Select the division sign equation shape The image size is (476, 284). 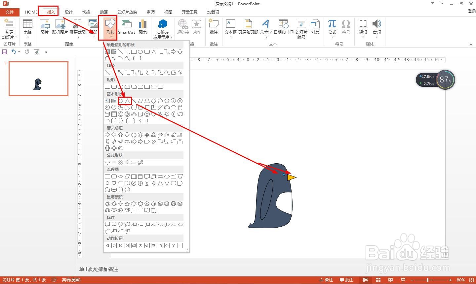(127, 162)
